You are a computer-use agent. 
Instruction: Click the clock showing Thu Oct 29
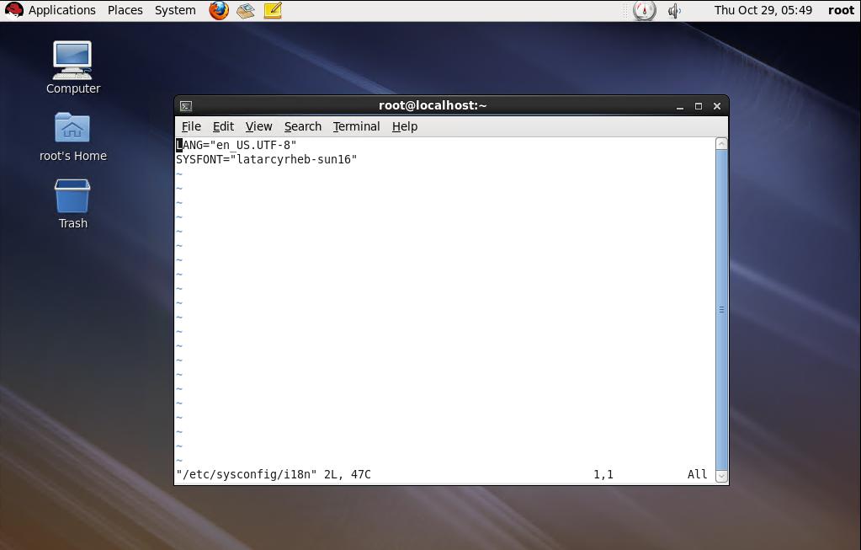[763, 10]
